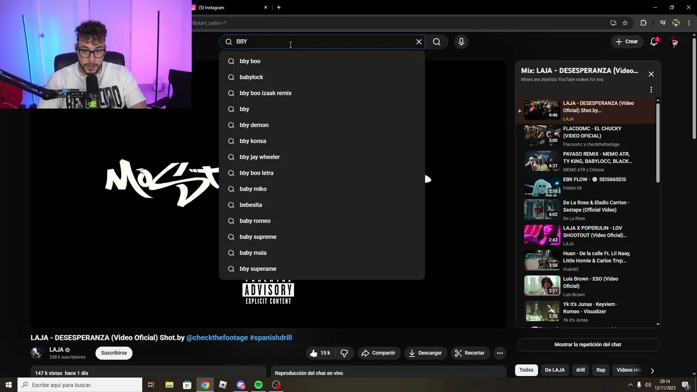Image resolution: width=697 pixels, height=392 pixels.
Task: Open LAJA X POPERULIN LOV SHOOTOUT item
Action: tap(585, 235)
